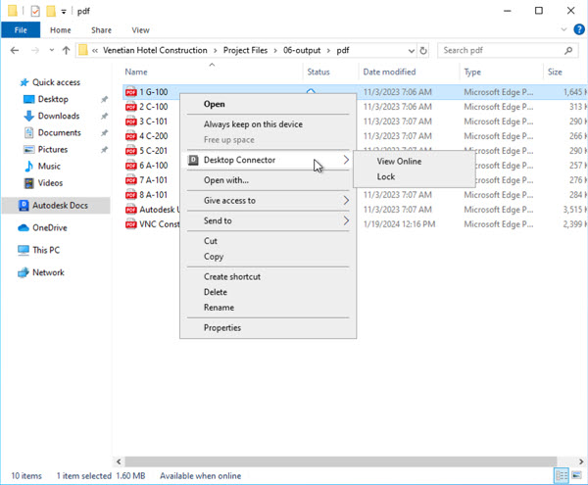
Task: Click the Autodesk Docs drive icon
Action: click(24, 206)
